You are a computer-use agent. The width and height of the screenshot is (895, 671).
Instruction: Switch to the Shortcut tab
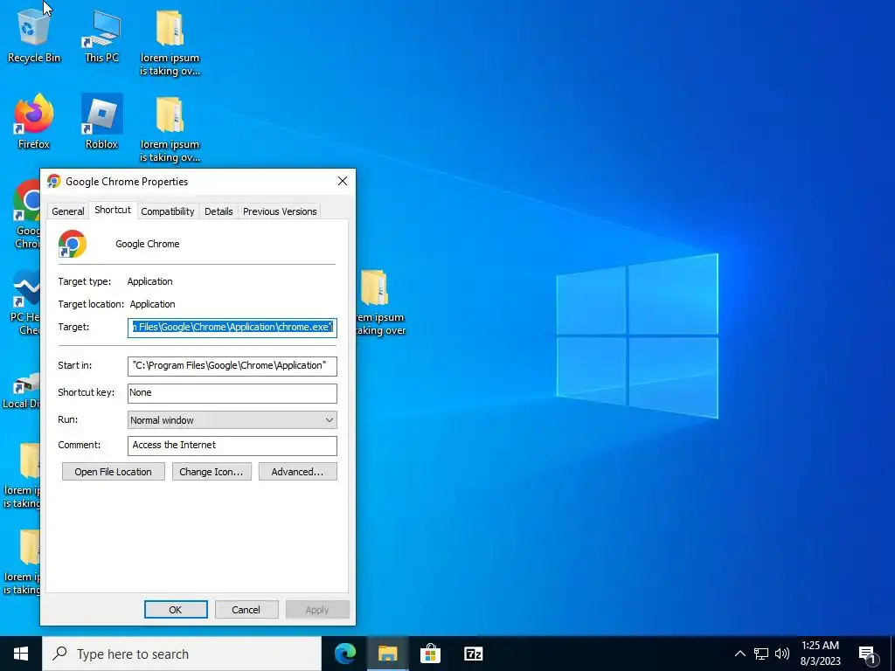113,210
